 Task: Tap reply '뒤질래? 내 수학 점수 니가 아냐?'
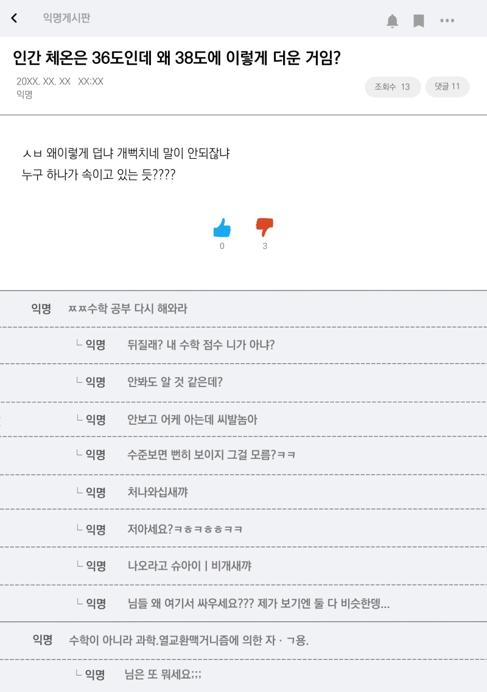pos(201,345)
